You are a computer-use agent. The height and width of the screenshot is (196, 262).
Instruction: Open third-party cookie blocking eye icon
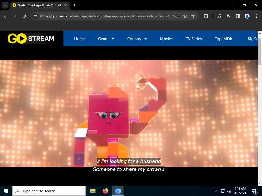coord(185,16)
